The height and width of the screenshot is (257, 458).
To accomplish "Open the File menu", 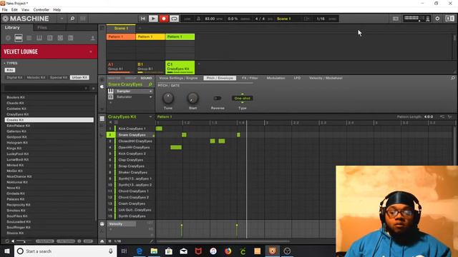I will coord(5,9).
